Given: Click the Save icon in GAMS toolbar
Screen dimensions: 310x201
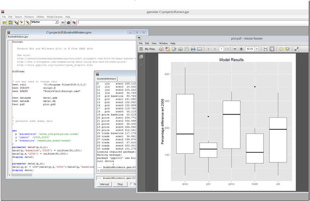Looking at the screenshot, I should [10, 23].
